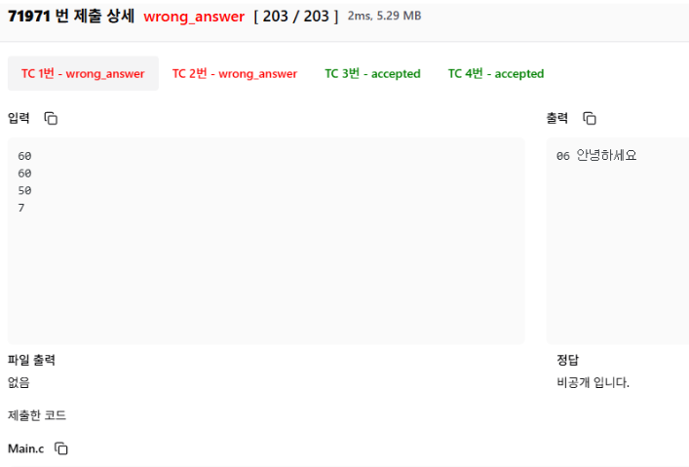689x467 pixels.
Task: Click the 2ms, 5.29 MB runtime info
Action: pos(385,16)
